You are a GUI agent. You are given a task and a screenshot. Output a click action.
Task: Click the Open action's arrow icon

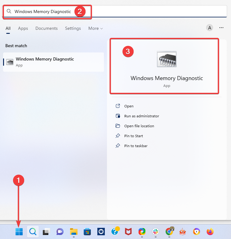click(118, 106)
